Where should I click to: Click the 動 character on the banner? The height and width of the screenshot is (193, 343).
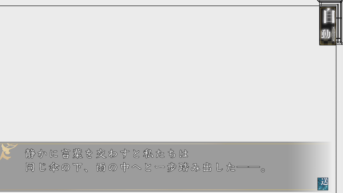pos(326,34)
